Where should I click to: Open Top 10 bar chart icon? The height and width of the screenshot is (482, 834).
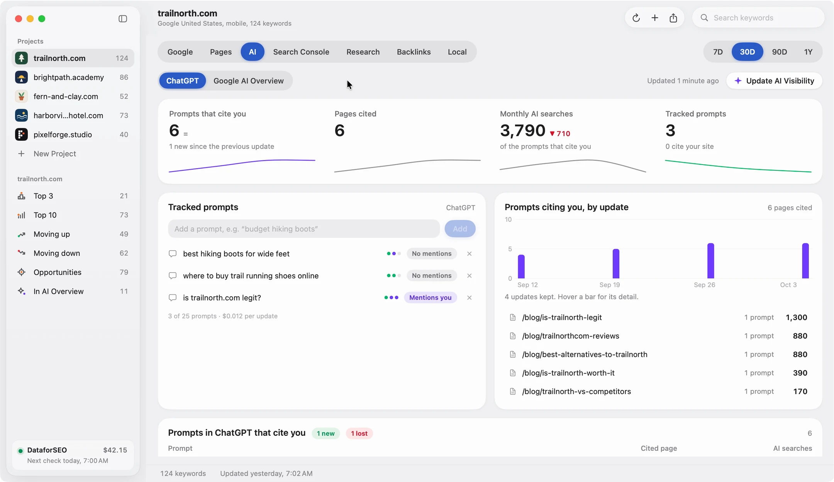point(21,215)
